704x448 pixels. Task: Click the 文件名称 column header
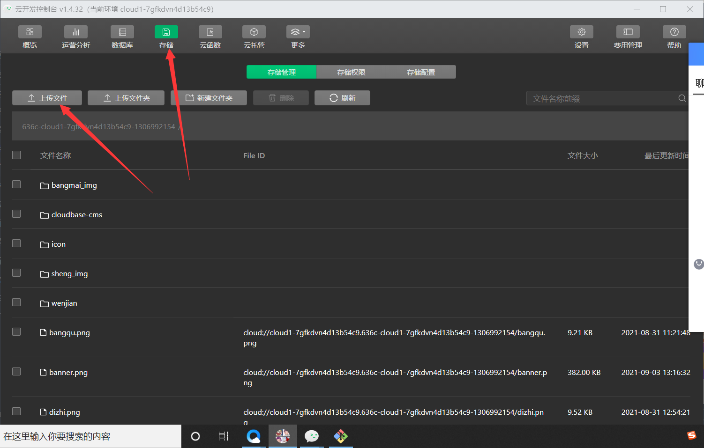click(55, 155)
